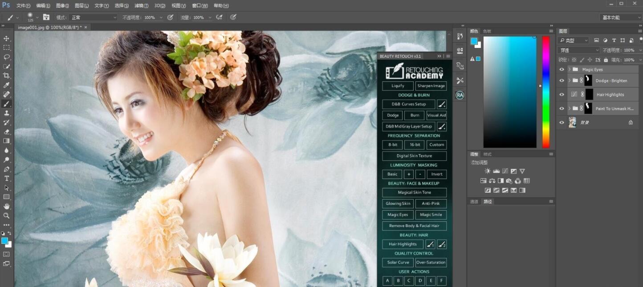643x287 pixels.
Task: Toggle lock transparent pixels
Action: (x=574, y=60)
